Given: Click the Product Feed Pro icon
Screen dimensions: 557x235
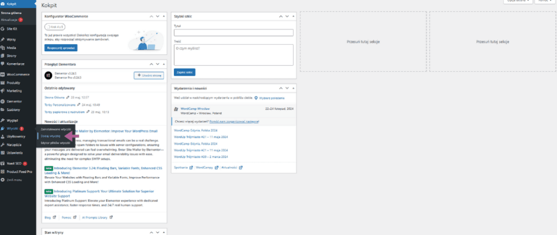Looking at the screenshot, I should [x=3, y=171].
